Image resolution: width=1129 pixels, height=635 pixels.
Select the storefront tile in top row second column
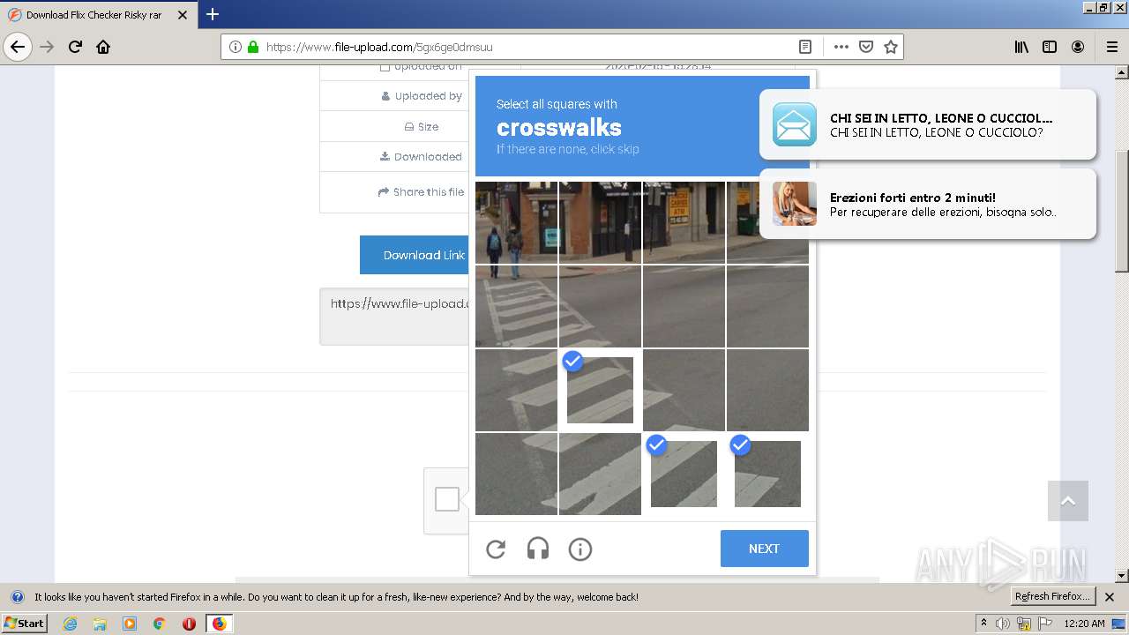pos(600,222)
